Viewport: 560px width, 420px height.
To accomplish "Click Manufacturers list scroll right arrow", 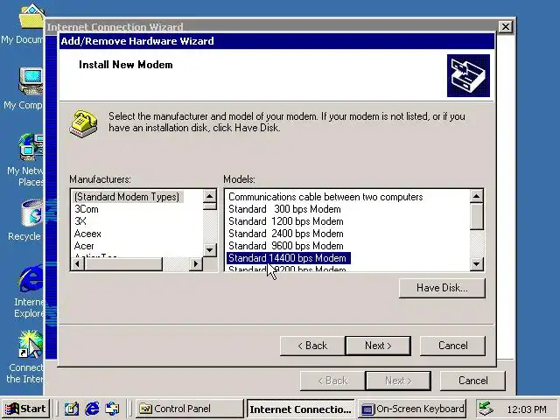I will click(196, 264).
